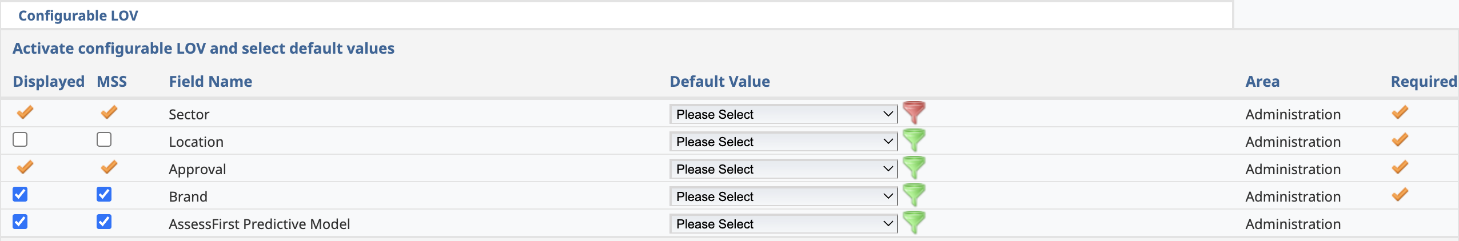Uncheck MSS for AssessFirst Predictive Model
The height and width of the screenshot is (241, 1459).
[x=104, y=222]
